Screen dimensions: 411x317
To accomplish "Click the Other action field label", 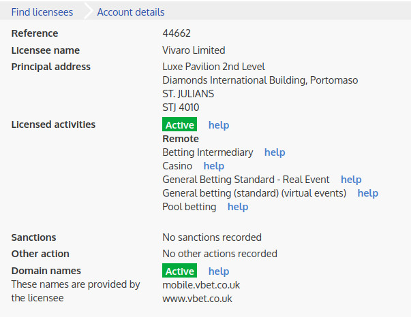I will point(40,254).
